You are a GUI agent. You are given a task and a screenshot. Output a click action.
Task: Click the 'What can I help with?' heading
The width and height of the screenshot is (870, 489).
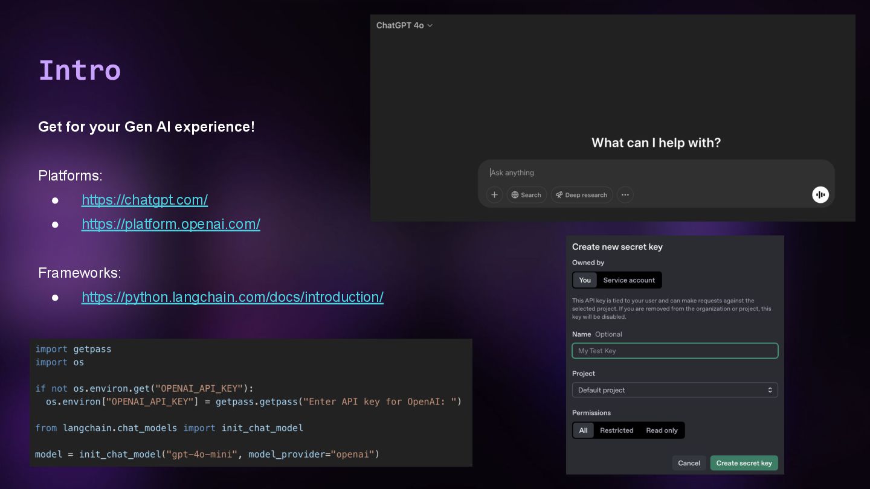point(656,143)
